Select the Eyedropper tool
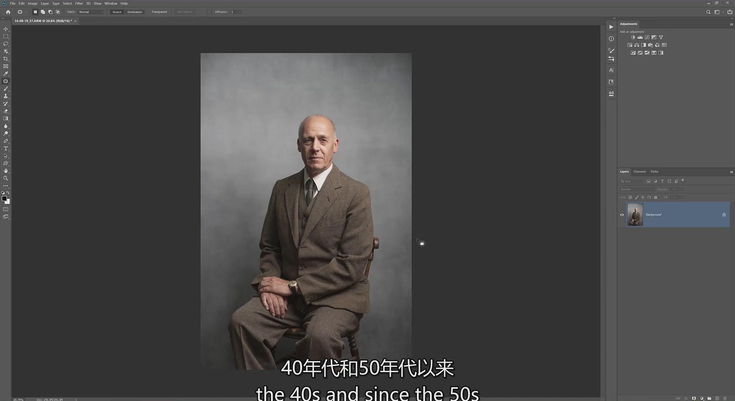 (x=6, y=74)
